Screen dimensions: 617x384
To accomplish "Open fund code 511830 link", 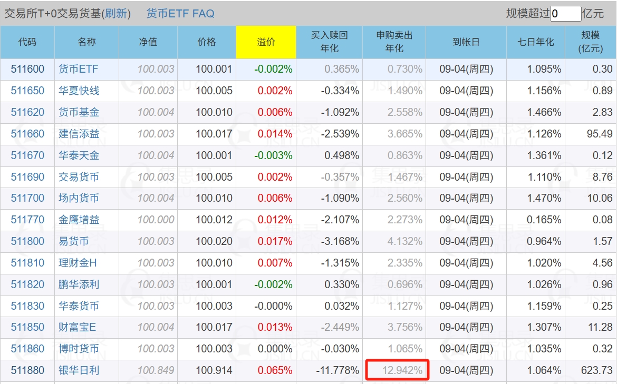I will tap(27, 306).
